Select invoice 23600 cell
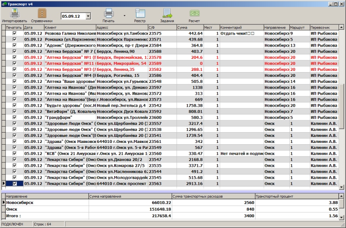Screen dimensions: 346x228 pyautogui.click(x=163, y=117)
